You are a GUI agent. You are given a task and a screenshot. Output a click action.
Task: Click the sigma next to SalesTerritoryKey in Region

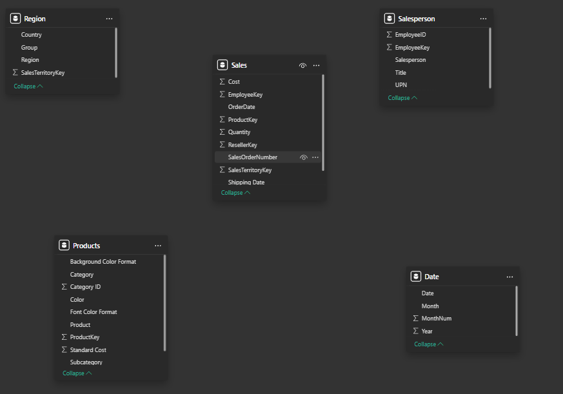coord(15,72)
